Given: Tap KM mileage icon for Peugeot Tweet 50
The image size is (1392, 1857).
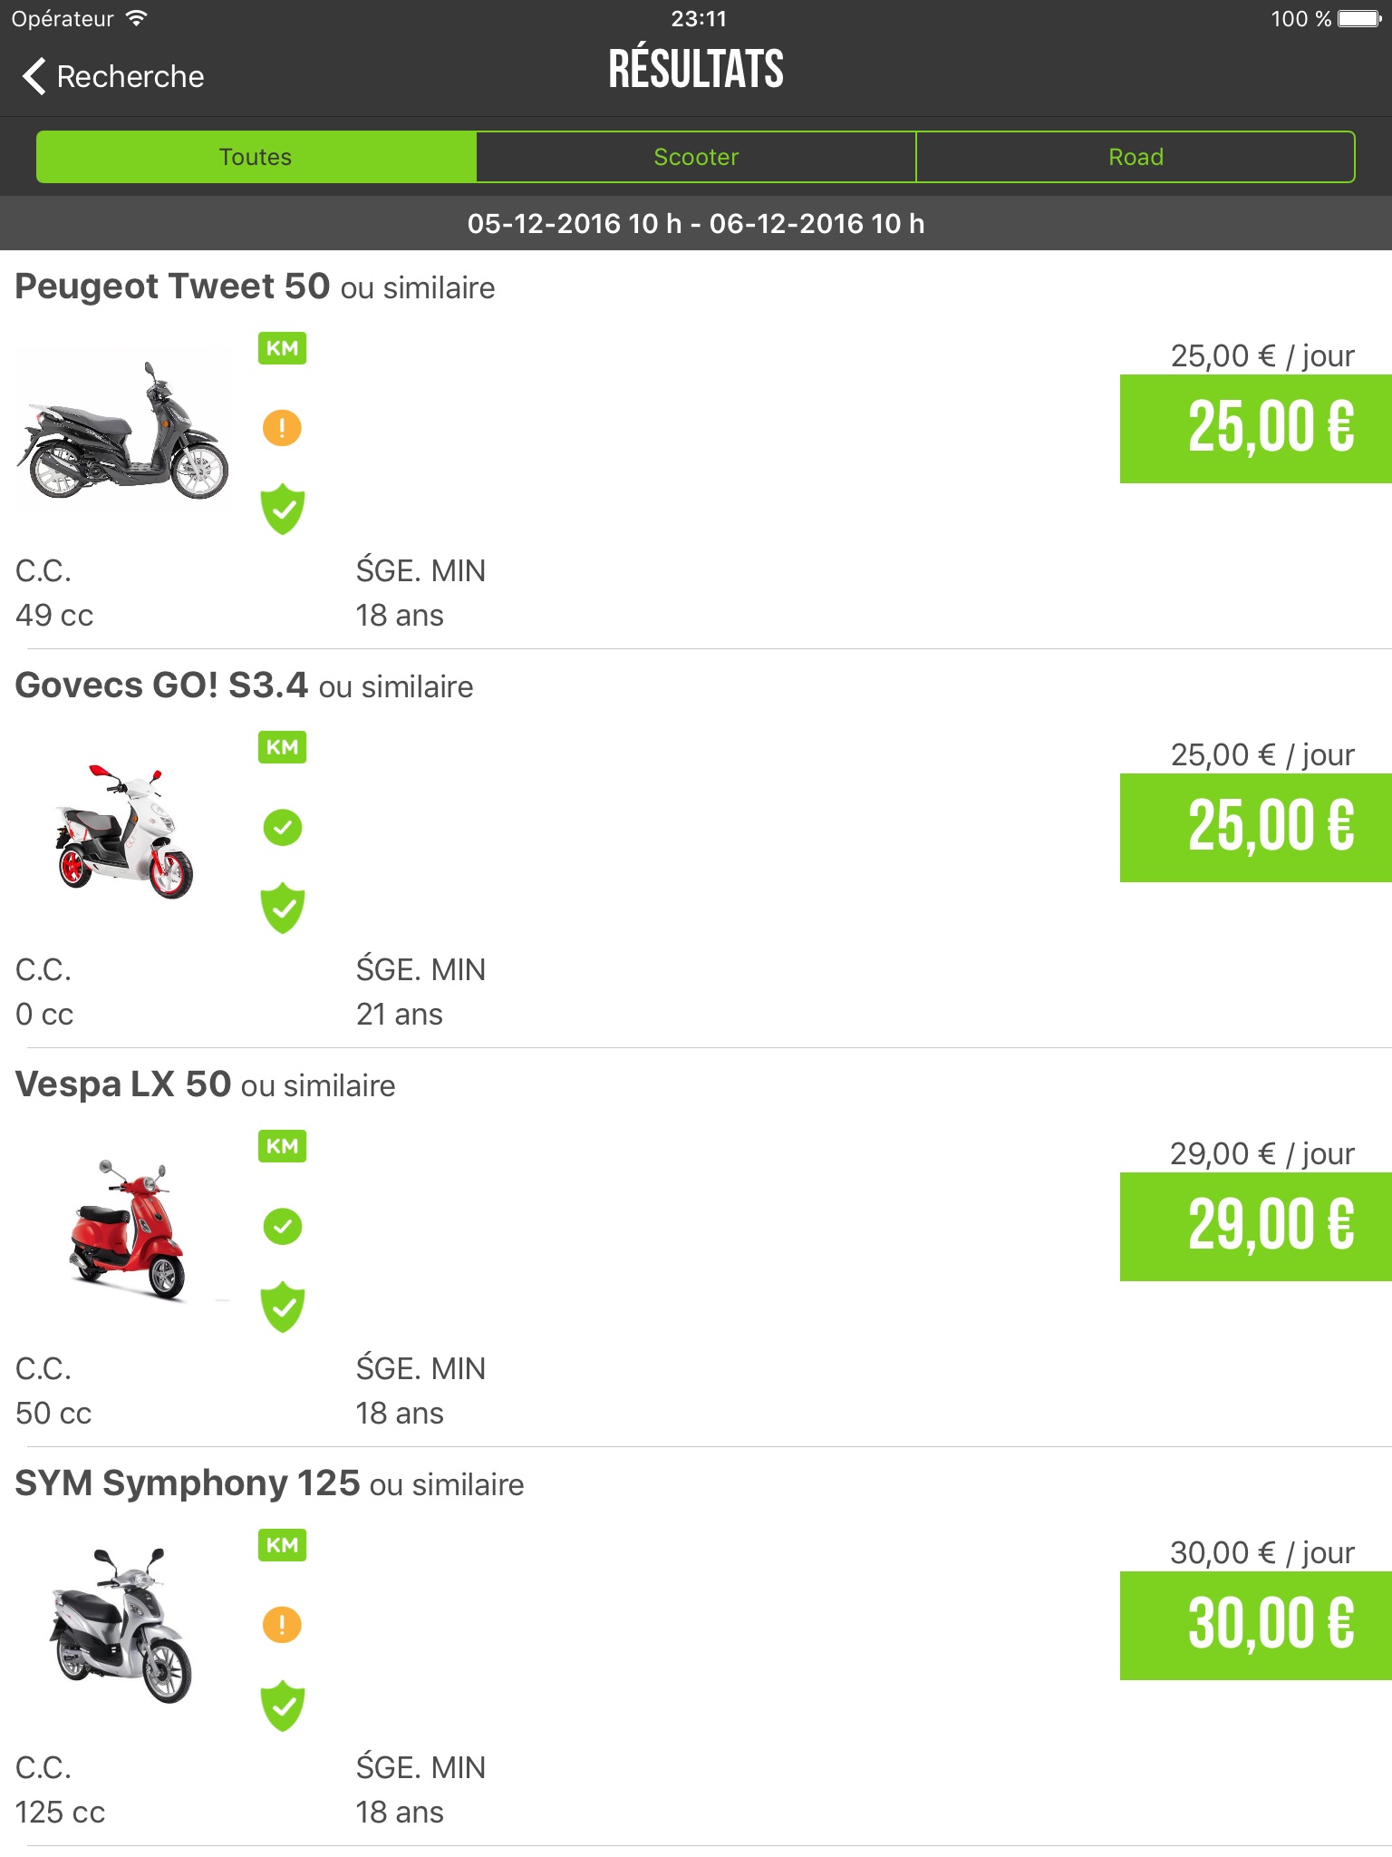Looking at the screenshot, I should click(x=282, y=348).
